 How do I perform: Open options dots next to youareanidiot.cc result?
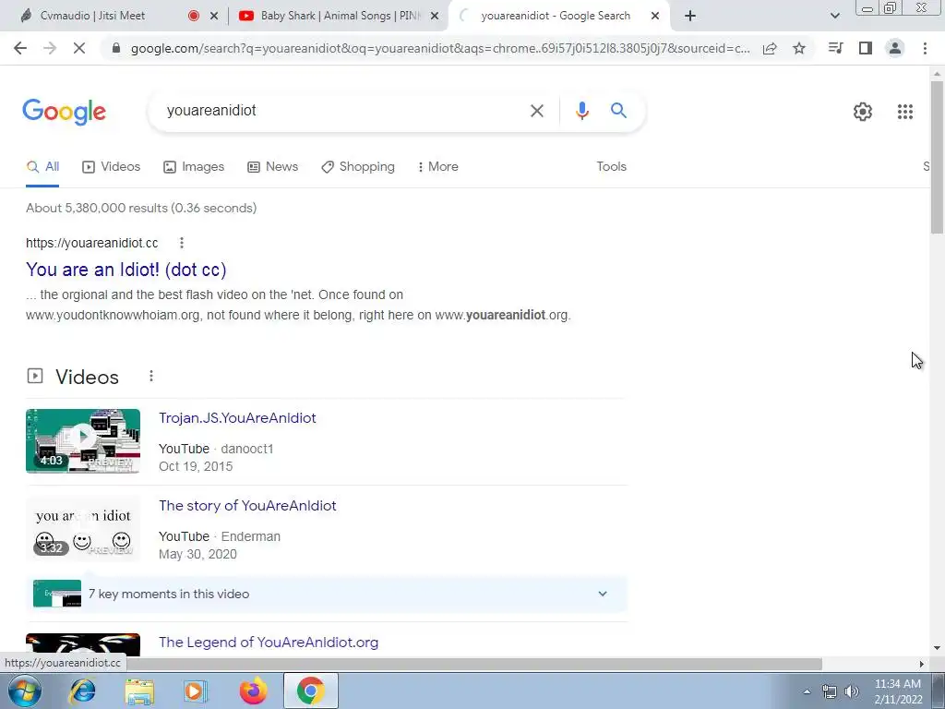pos(182,243)
